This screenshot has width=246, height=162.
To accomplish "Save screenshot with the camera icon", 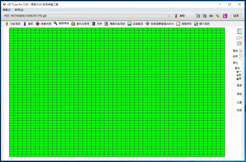I will click(x=211, y=16).
